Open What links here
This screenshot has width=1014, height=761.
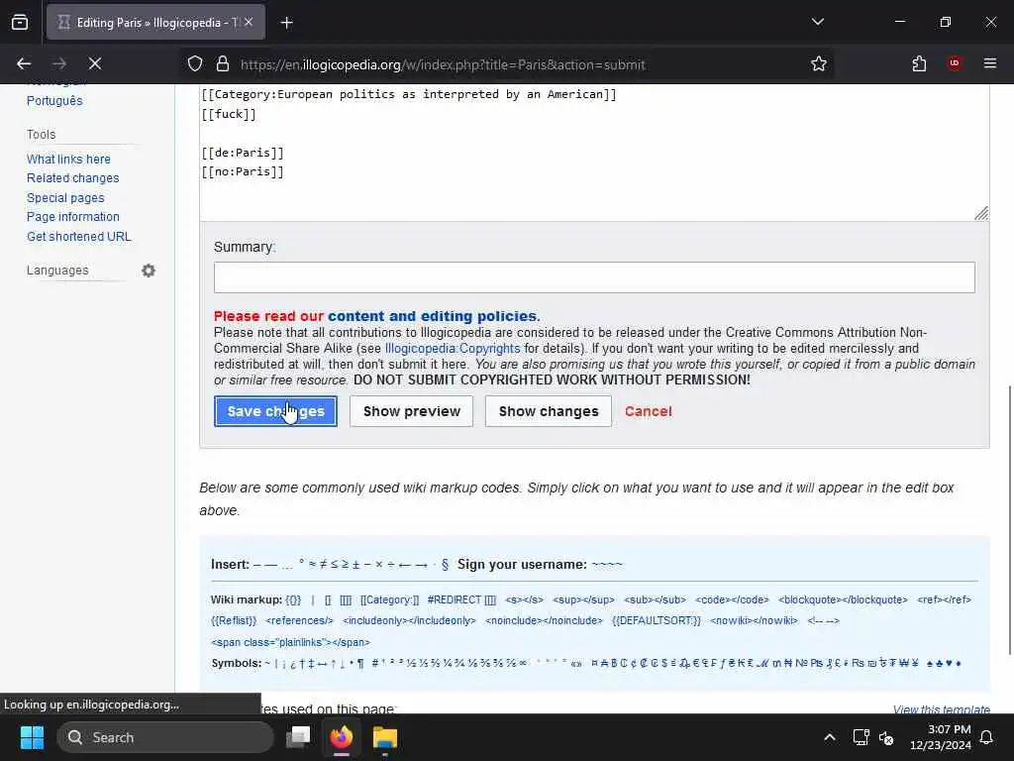(x=68, y=160)
